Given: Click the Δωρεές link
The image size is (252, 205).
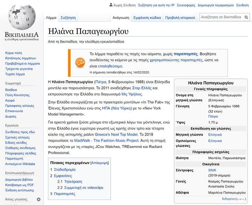Looking at the screenshot, I should pyautogui.click(x=11, y=116).
